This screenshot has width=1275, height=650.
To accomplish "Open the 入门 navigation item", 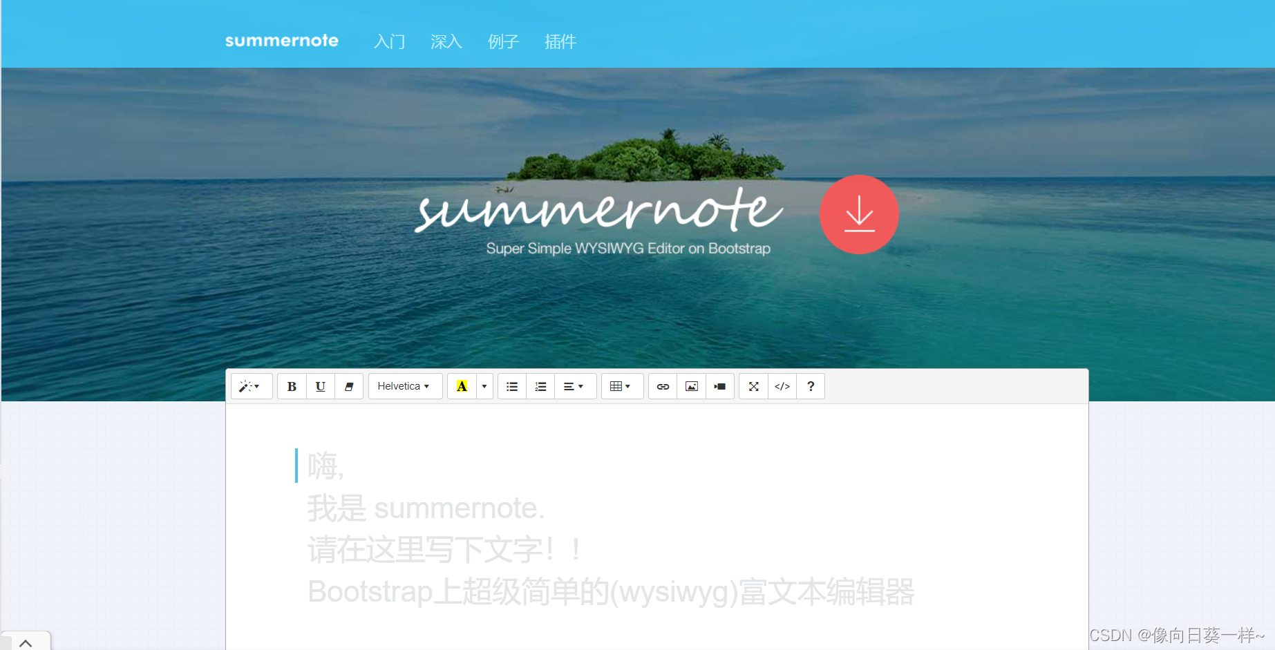I will pyautogui.click(x=390, y=41).
